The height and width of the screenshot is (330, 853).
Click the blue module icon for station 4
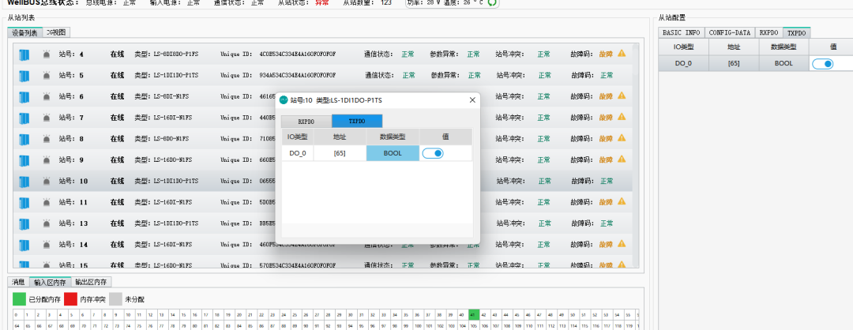(x=24, y=54)
